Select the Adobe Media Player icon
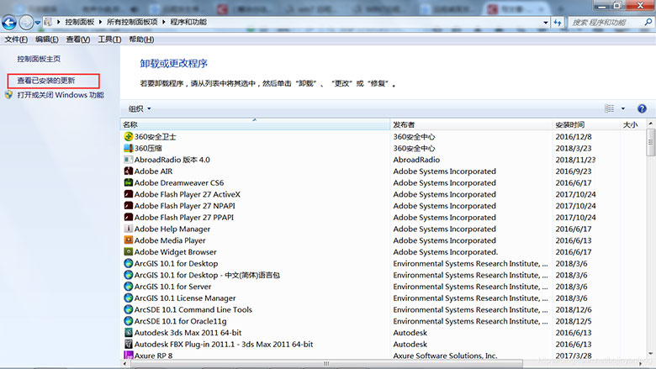The width and height of the screenshot is (656, 369). [x=129, y=240]
